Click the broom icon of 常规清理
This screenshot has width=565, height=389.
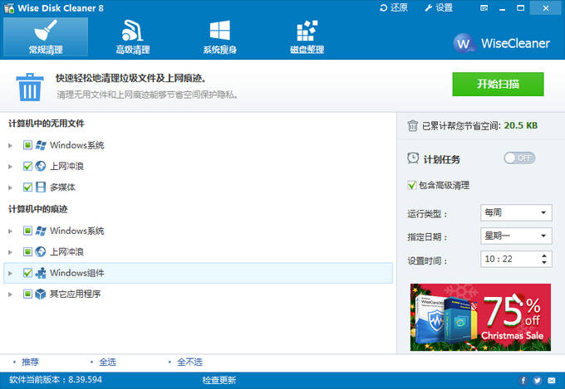click(46, 30)
